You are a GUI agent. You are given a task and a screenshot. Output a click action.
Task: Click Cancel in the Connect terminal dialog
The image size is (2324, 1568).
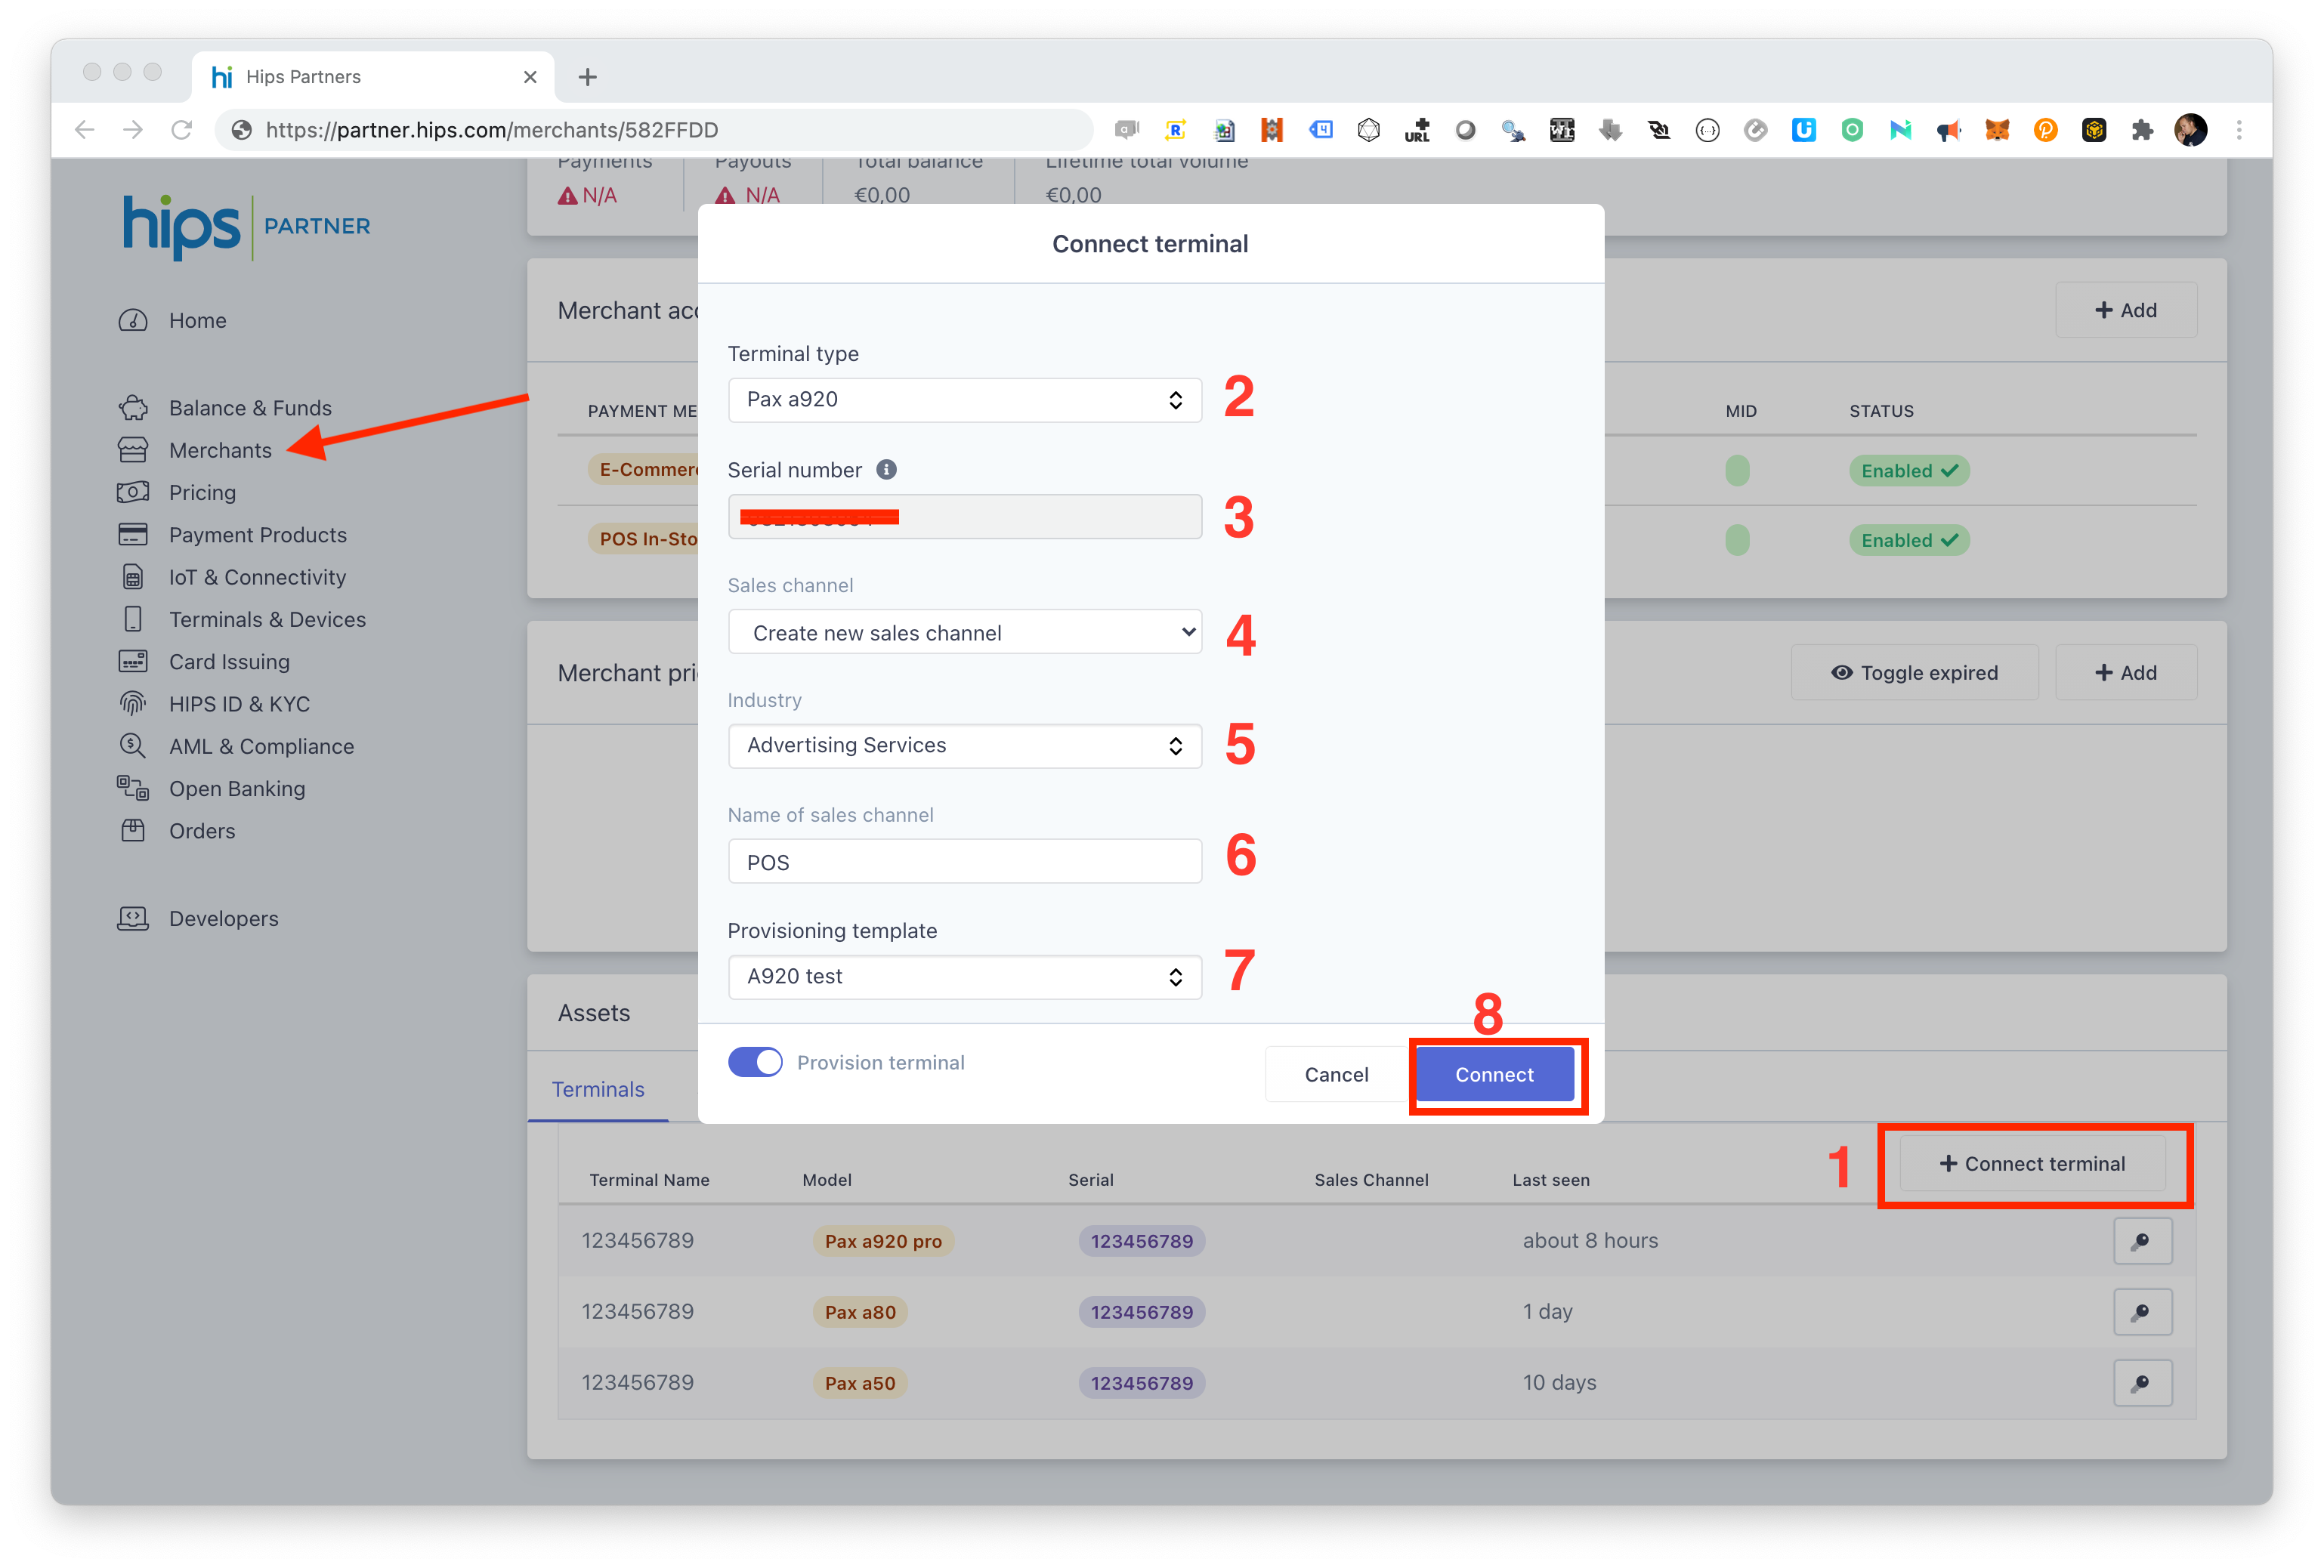click(x=1336, y=1074)
